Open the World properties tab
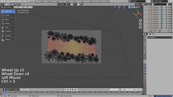Screen dimensions: 173x97 [145, 54]
